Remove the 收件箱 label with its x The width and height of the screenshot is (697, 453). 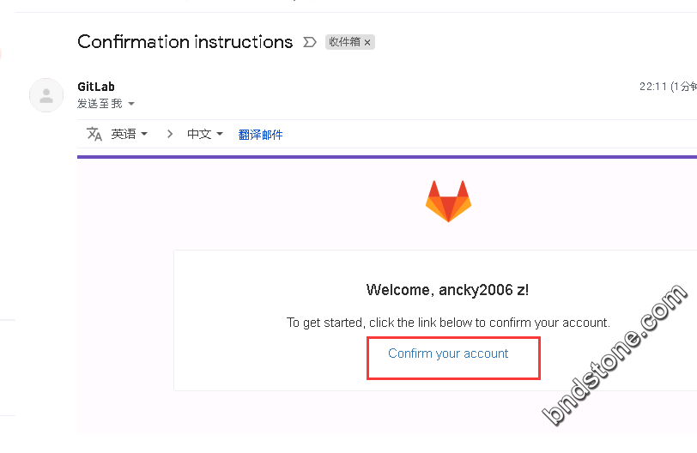pos(367,43)
